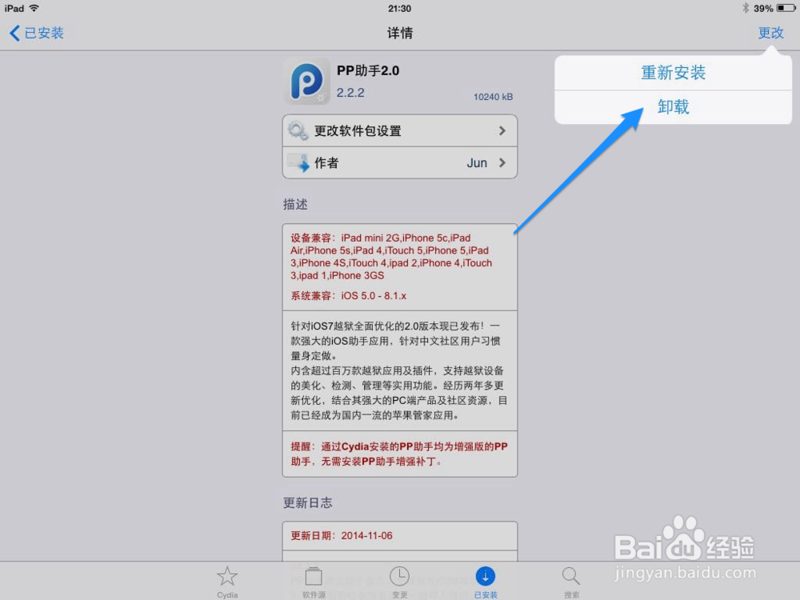Click the 详情 page title
Screen dimensions: 800x600
pos(400,33)
